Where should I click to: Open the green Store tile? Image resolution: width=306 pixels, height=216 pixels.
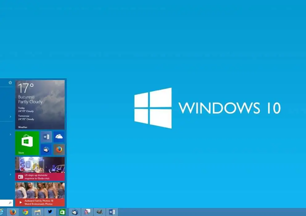click(27, 143)
